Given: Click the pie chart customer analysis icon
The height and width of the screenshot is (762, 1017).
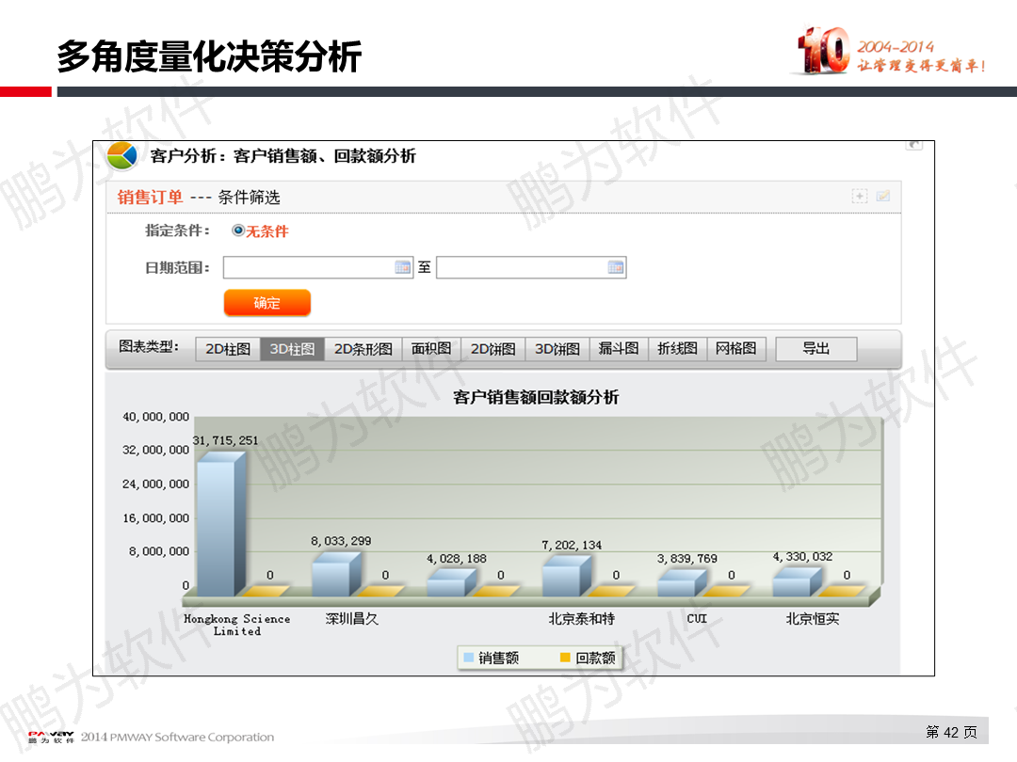Looking at the screenshot, I should pos(121,156).
